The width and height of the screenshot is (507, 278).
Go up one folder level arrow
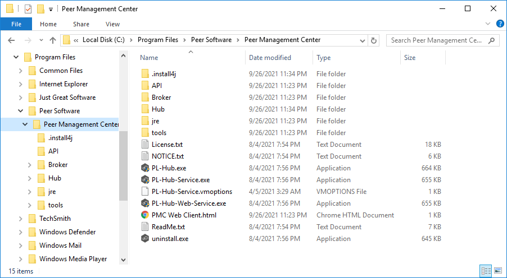53,40
